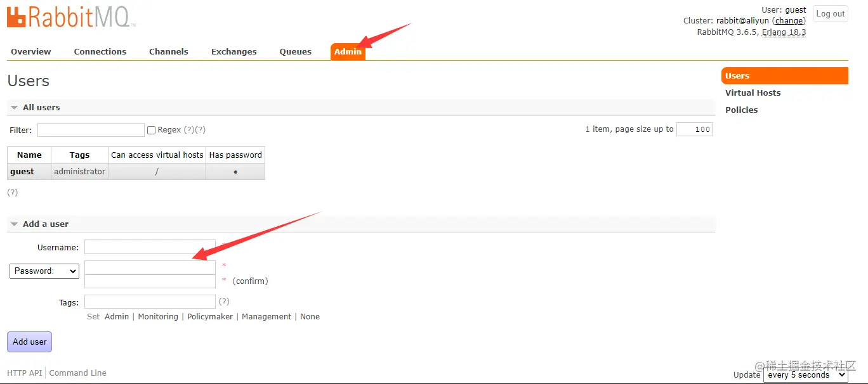Screen dimensions: 868x384
Task: Focus the first Password input field
Action: pos(150,267)
